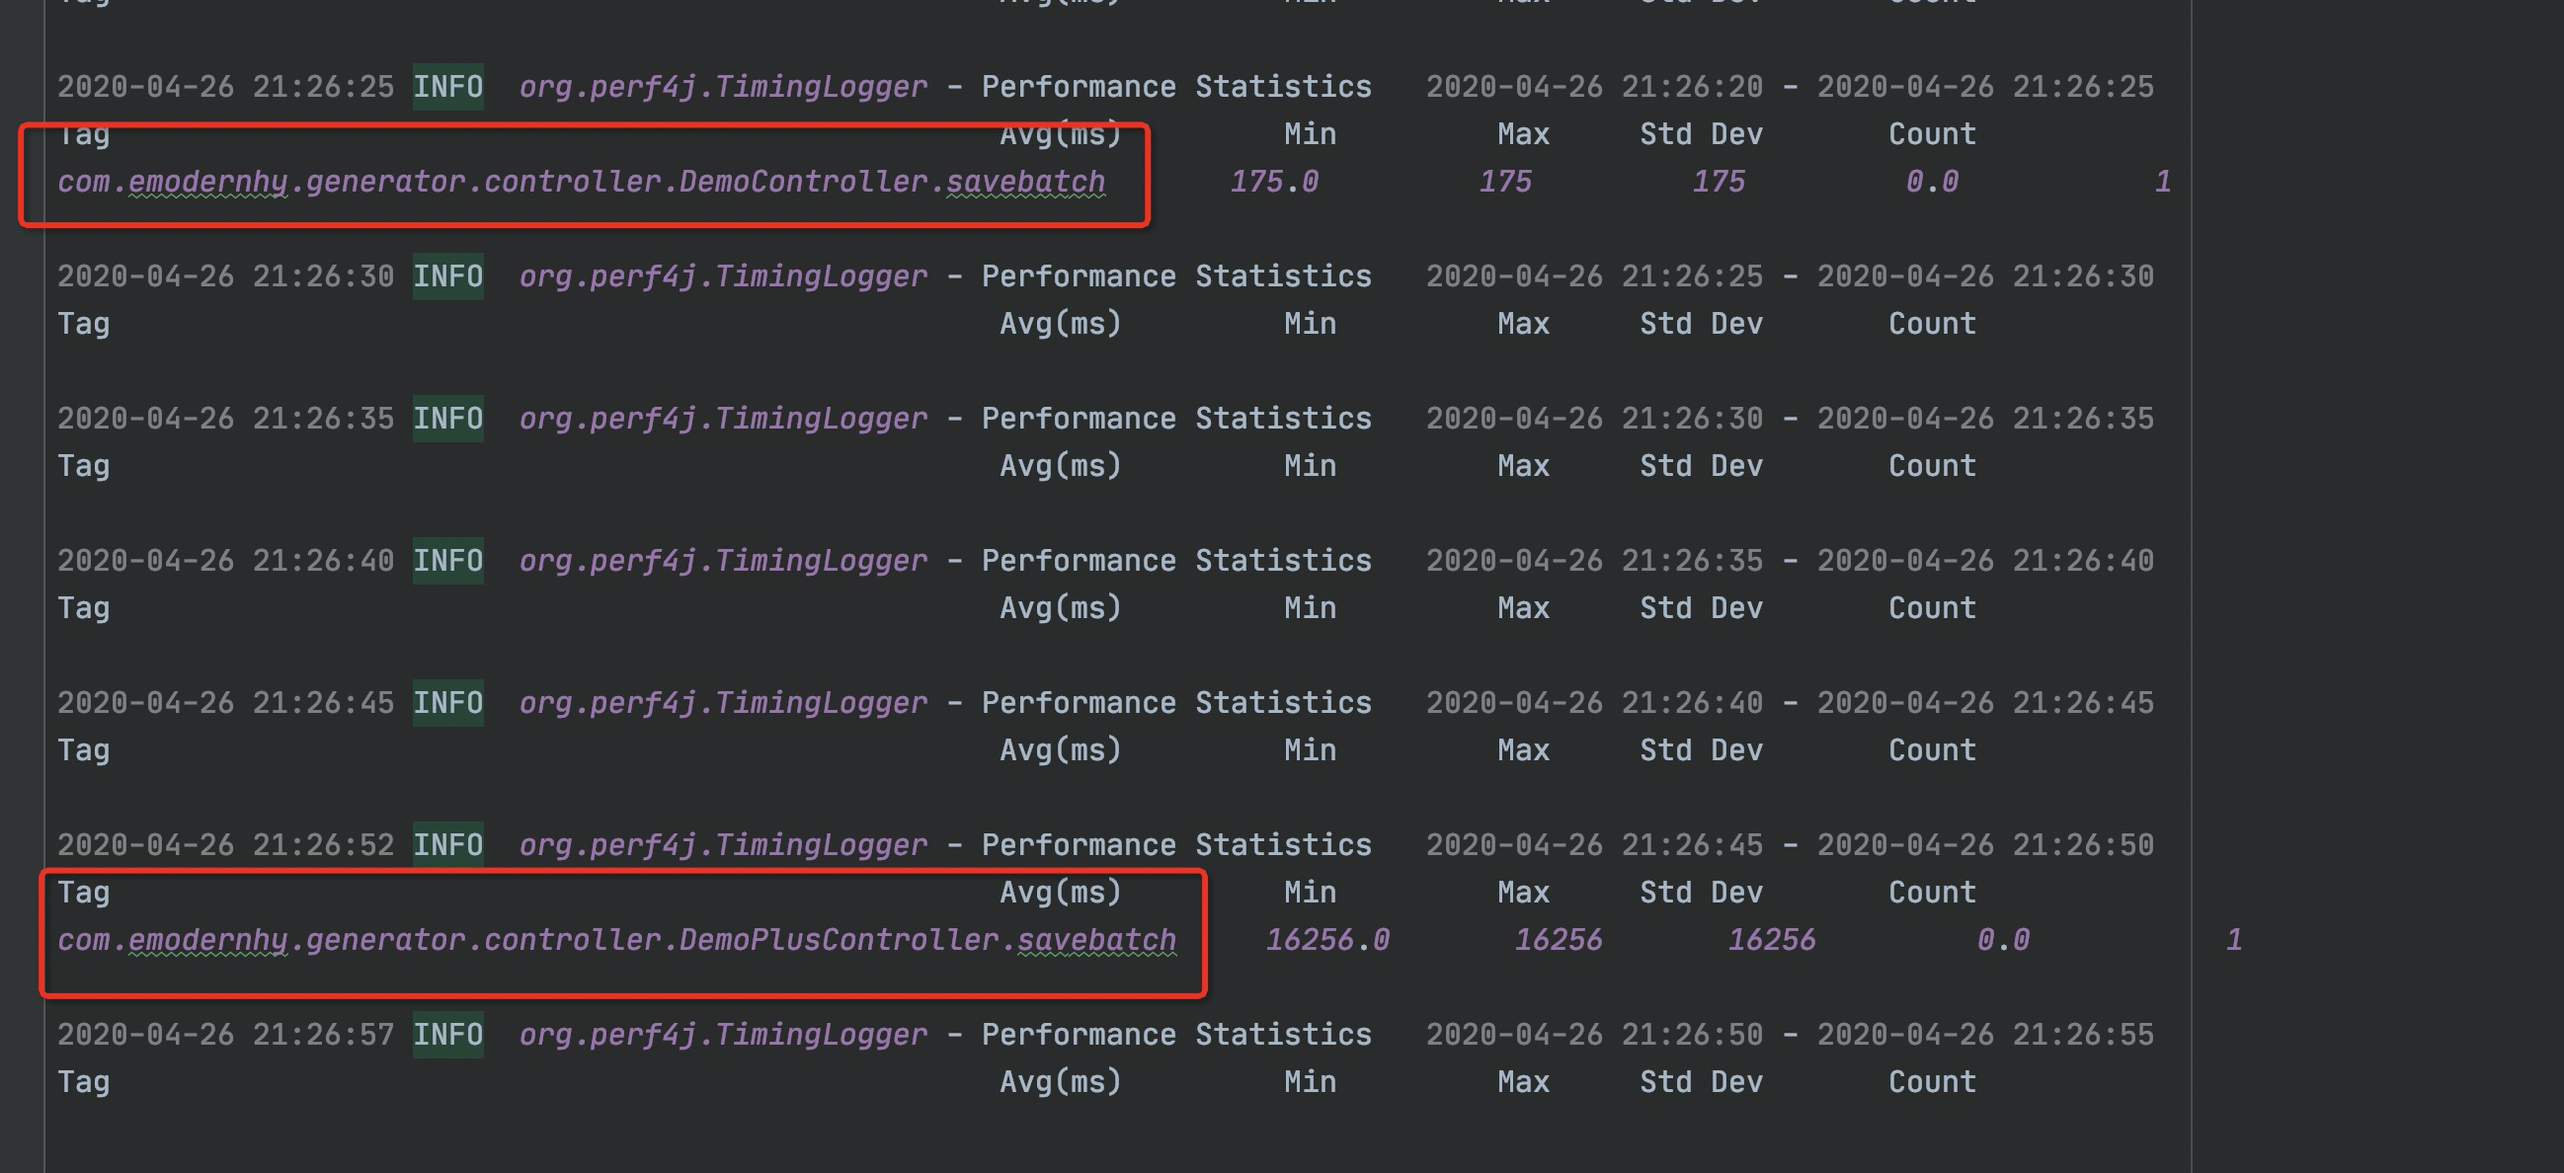
Task: Select the 16256.0 Avg(ms) value for DemoPlusController
Action: click(1326, 939)
